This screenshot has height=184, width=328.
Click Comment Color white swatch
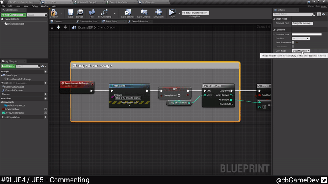coord(307,34)
